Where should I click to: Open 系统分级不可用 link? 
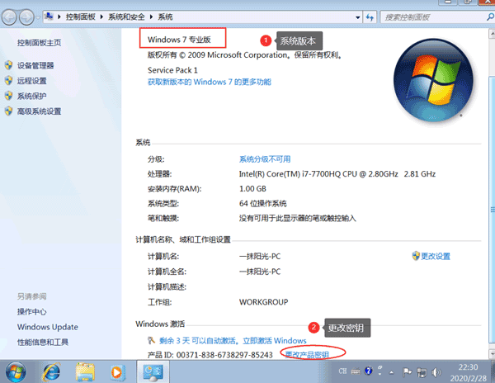point(265,159)
